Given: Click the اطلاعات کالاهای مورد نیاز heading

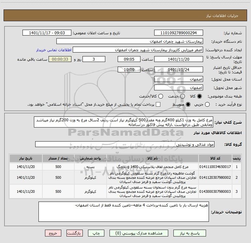Looking at the screenshot, I should 218,133.
